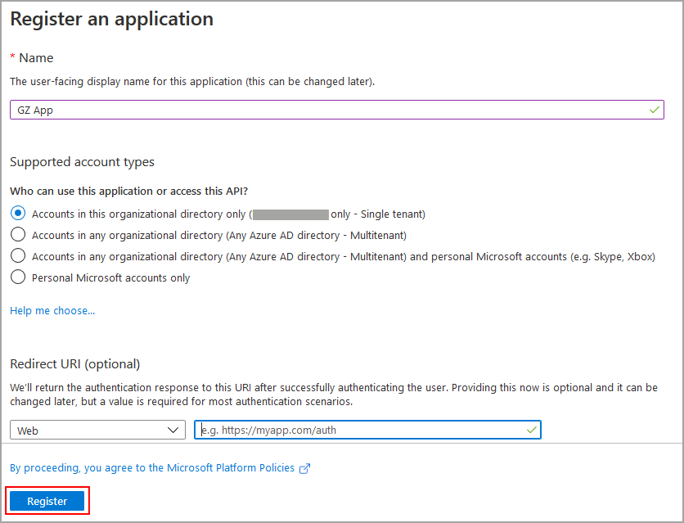Click the Supported account types heading
The image size is (684, 523).
tap(82, 162)
